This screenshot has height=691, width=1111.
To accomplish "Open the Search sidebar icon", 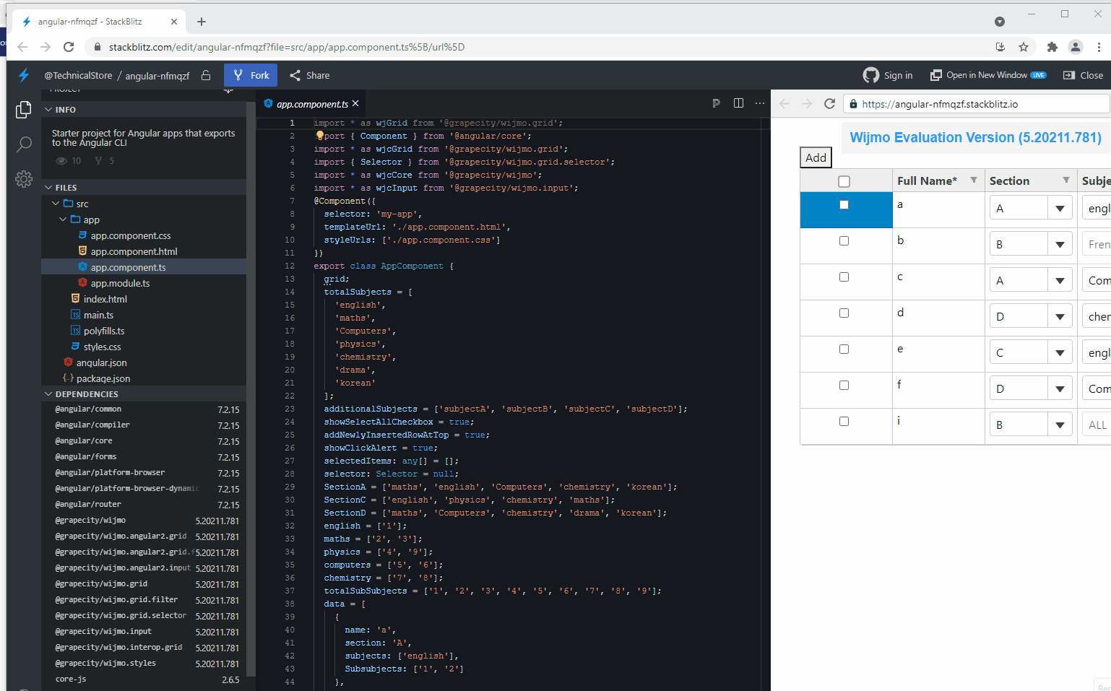I will tap(24, 144).
